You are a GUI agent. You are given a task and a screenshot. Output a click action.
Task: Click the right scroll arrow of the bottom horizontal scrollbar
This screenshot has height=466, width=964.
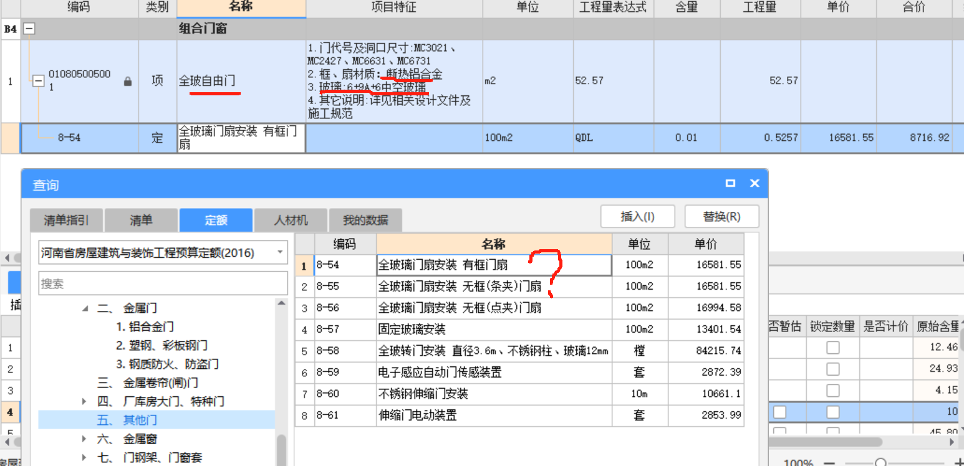tap(952, 442)
